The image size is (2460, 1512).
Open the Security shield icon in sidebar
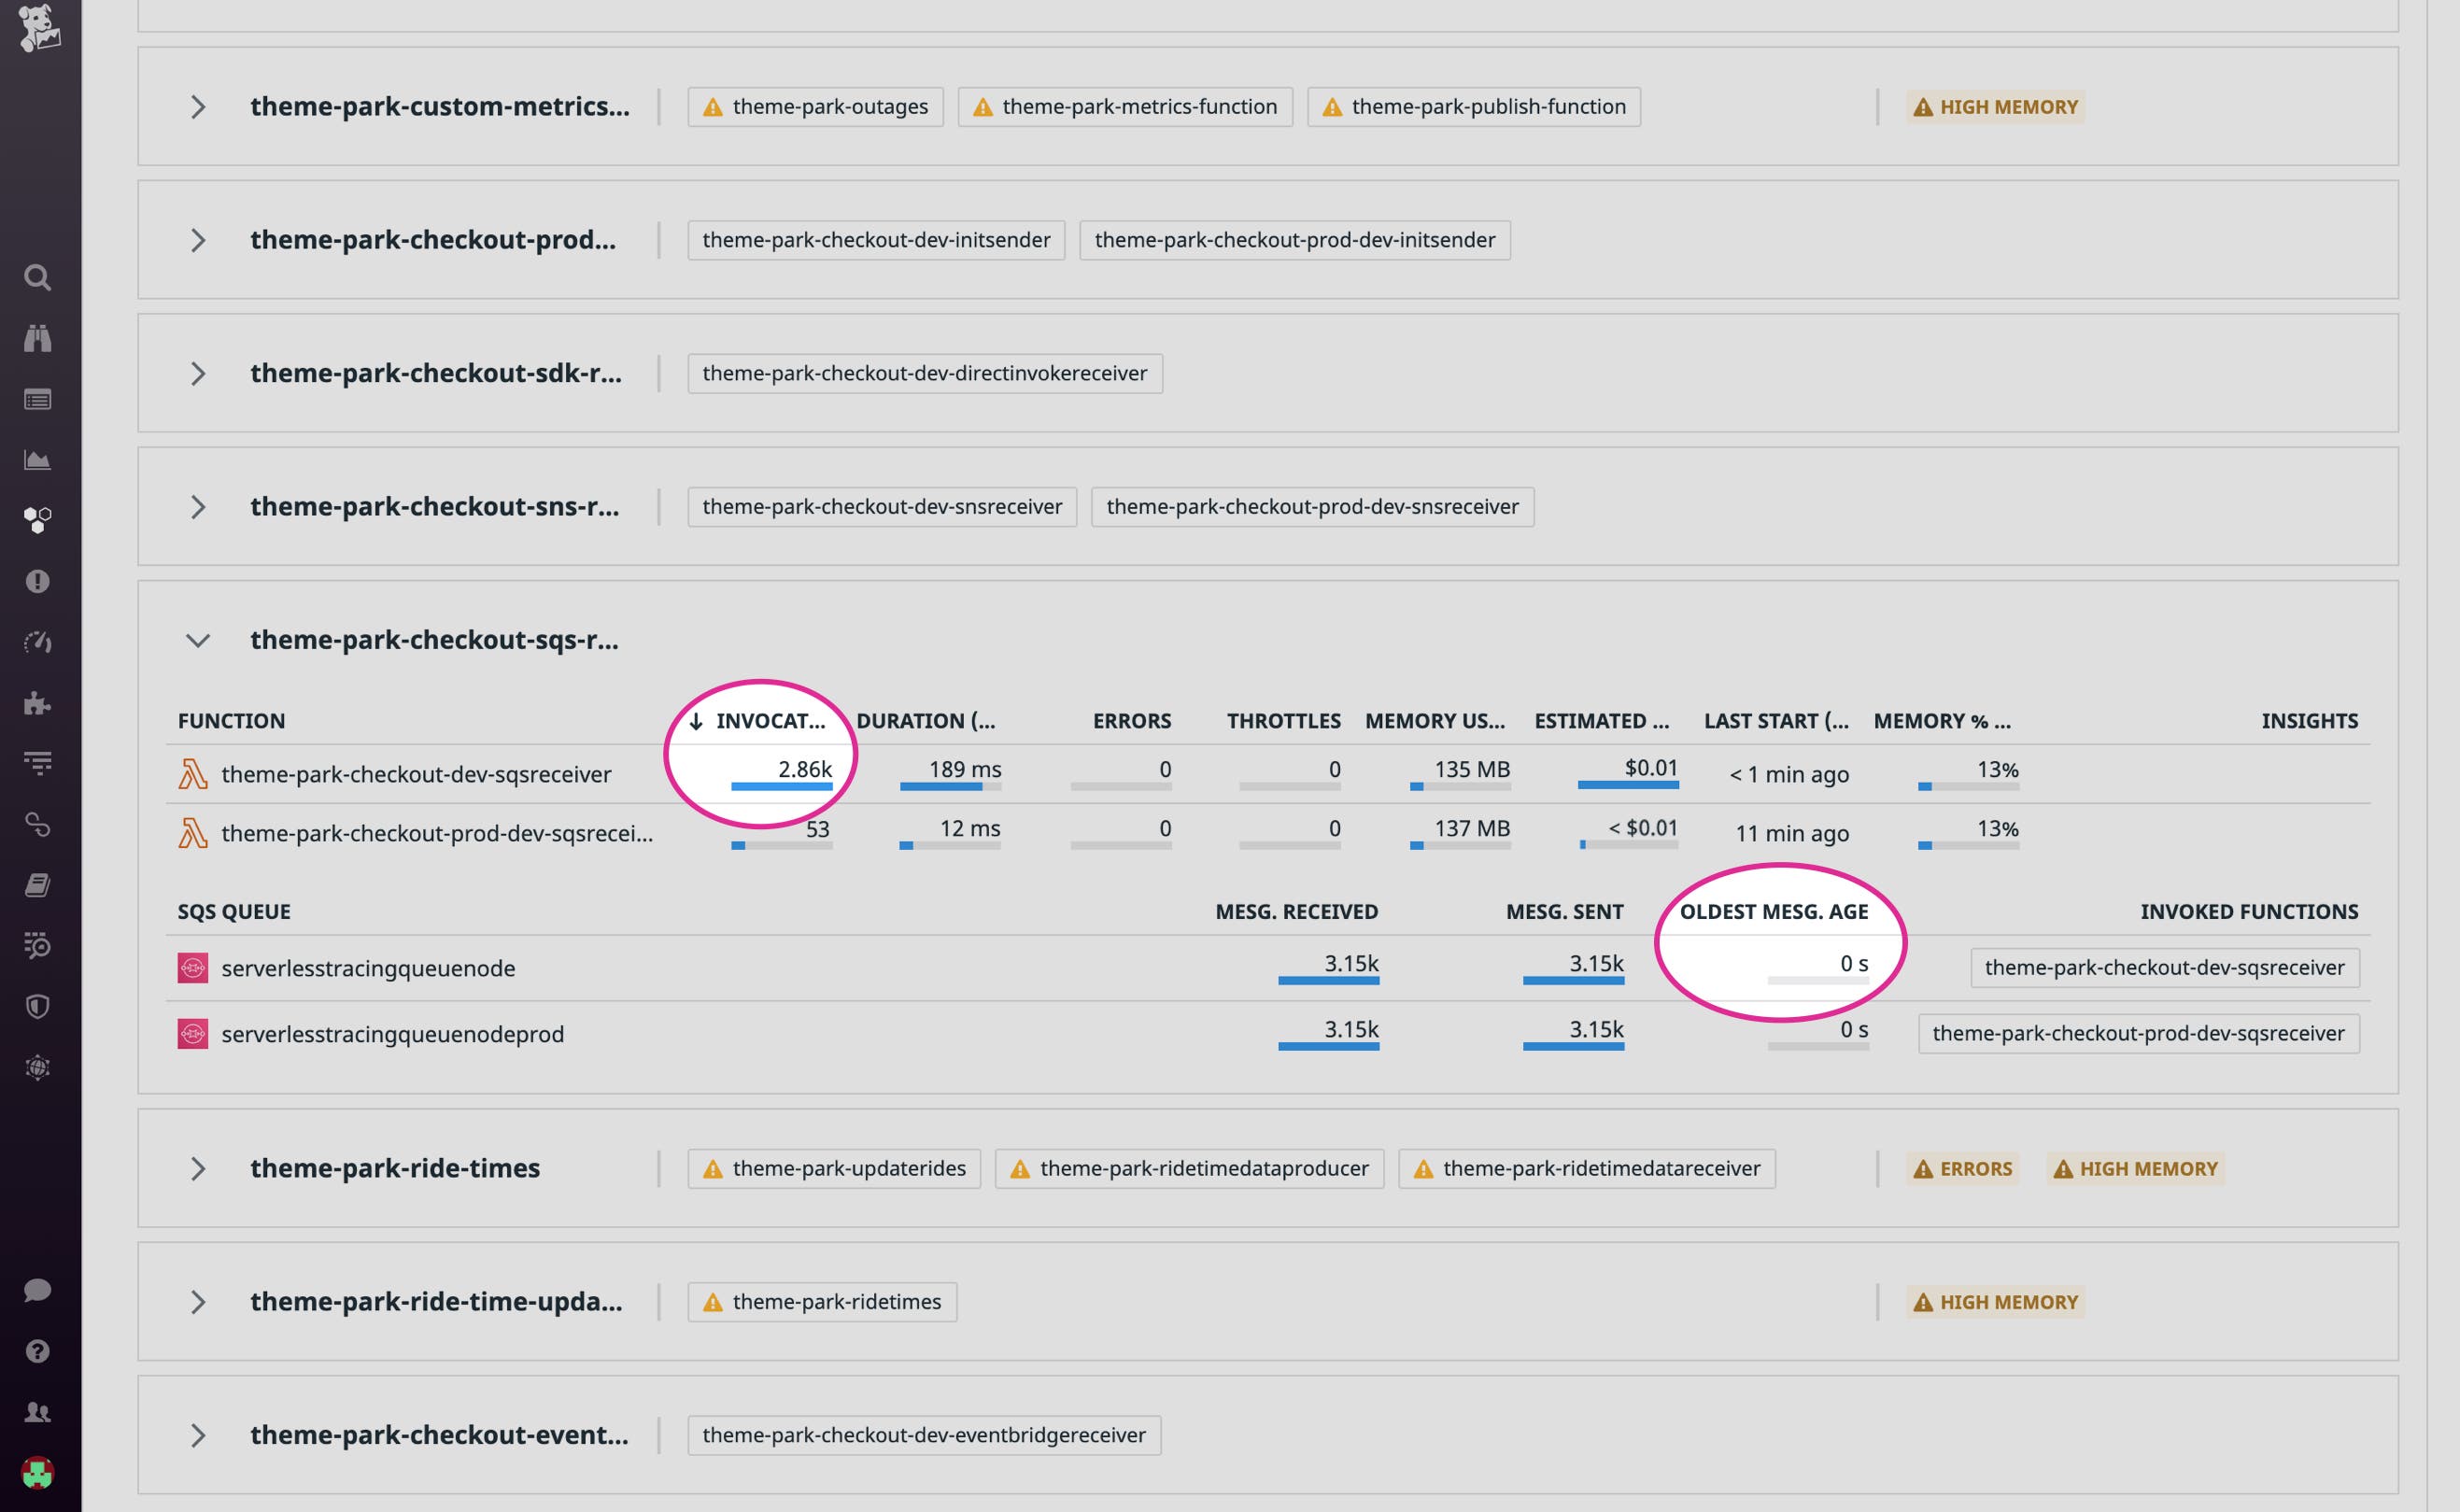[38, 1006]
